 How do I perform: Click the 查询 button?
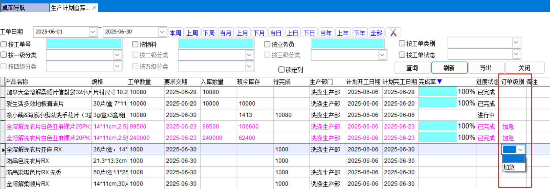coord(412,68)
